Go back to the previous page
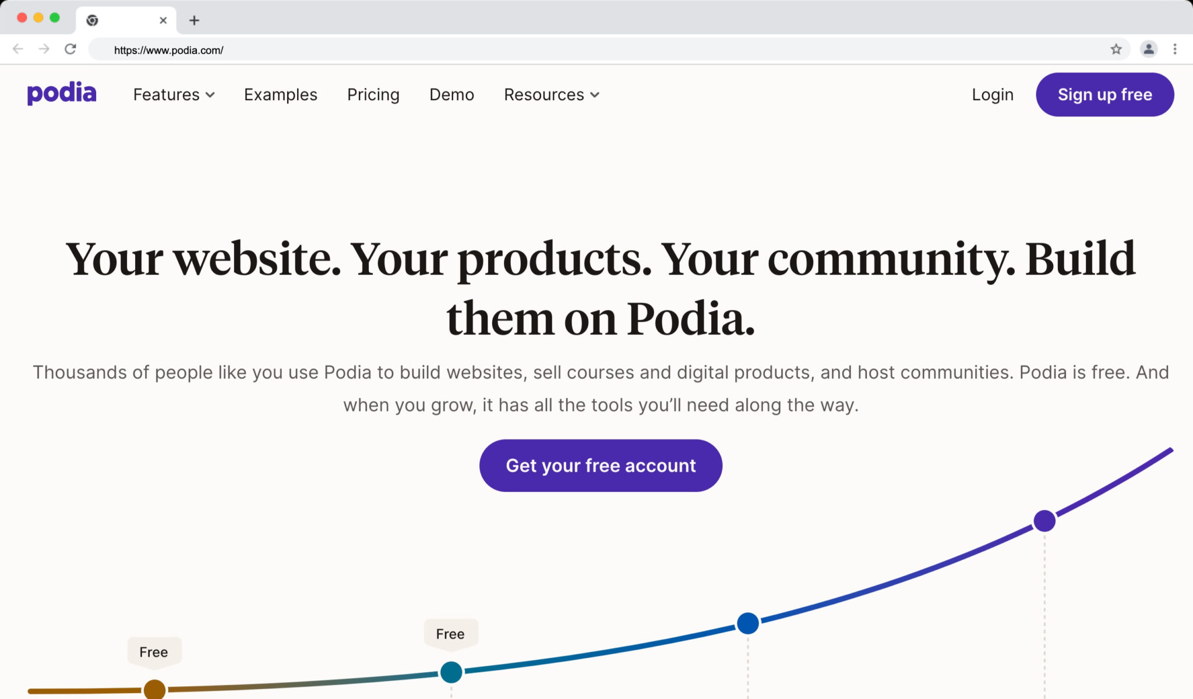This screenshot has height=699, width=1193. click(x=18, y=49)
